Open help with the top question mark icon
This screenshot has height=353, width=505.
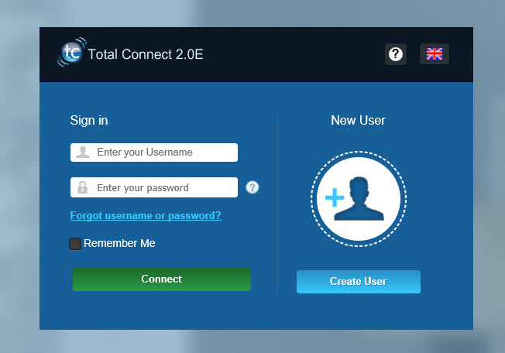click(396, 54)
